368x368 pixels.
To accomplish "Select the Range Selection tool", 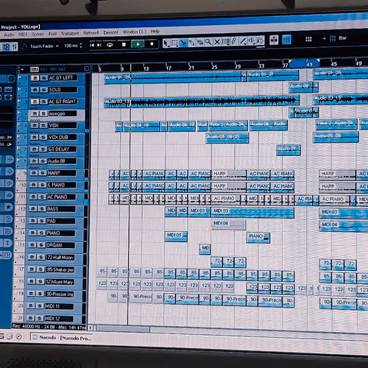I will click(x=174, y=43).
